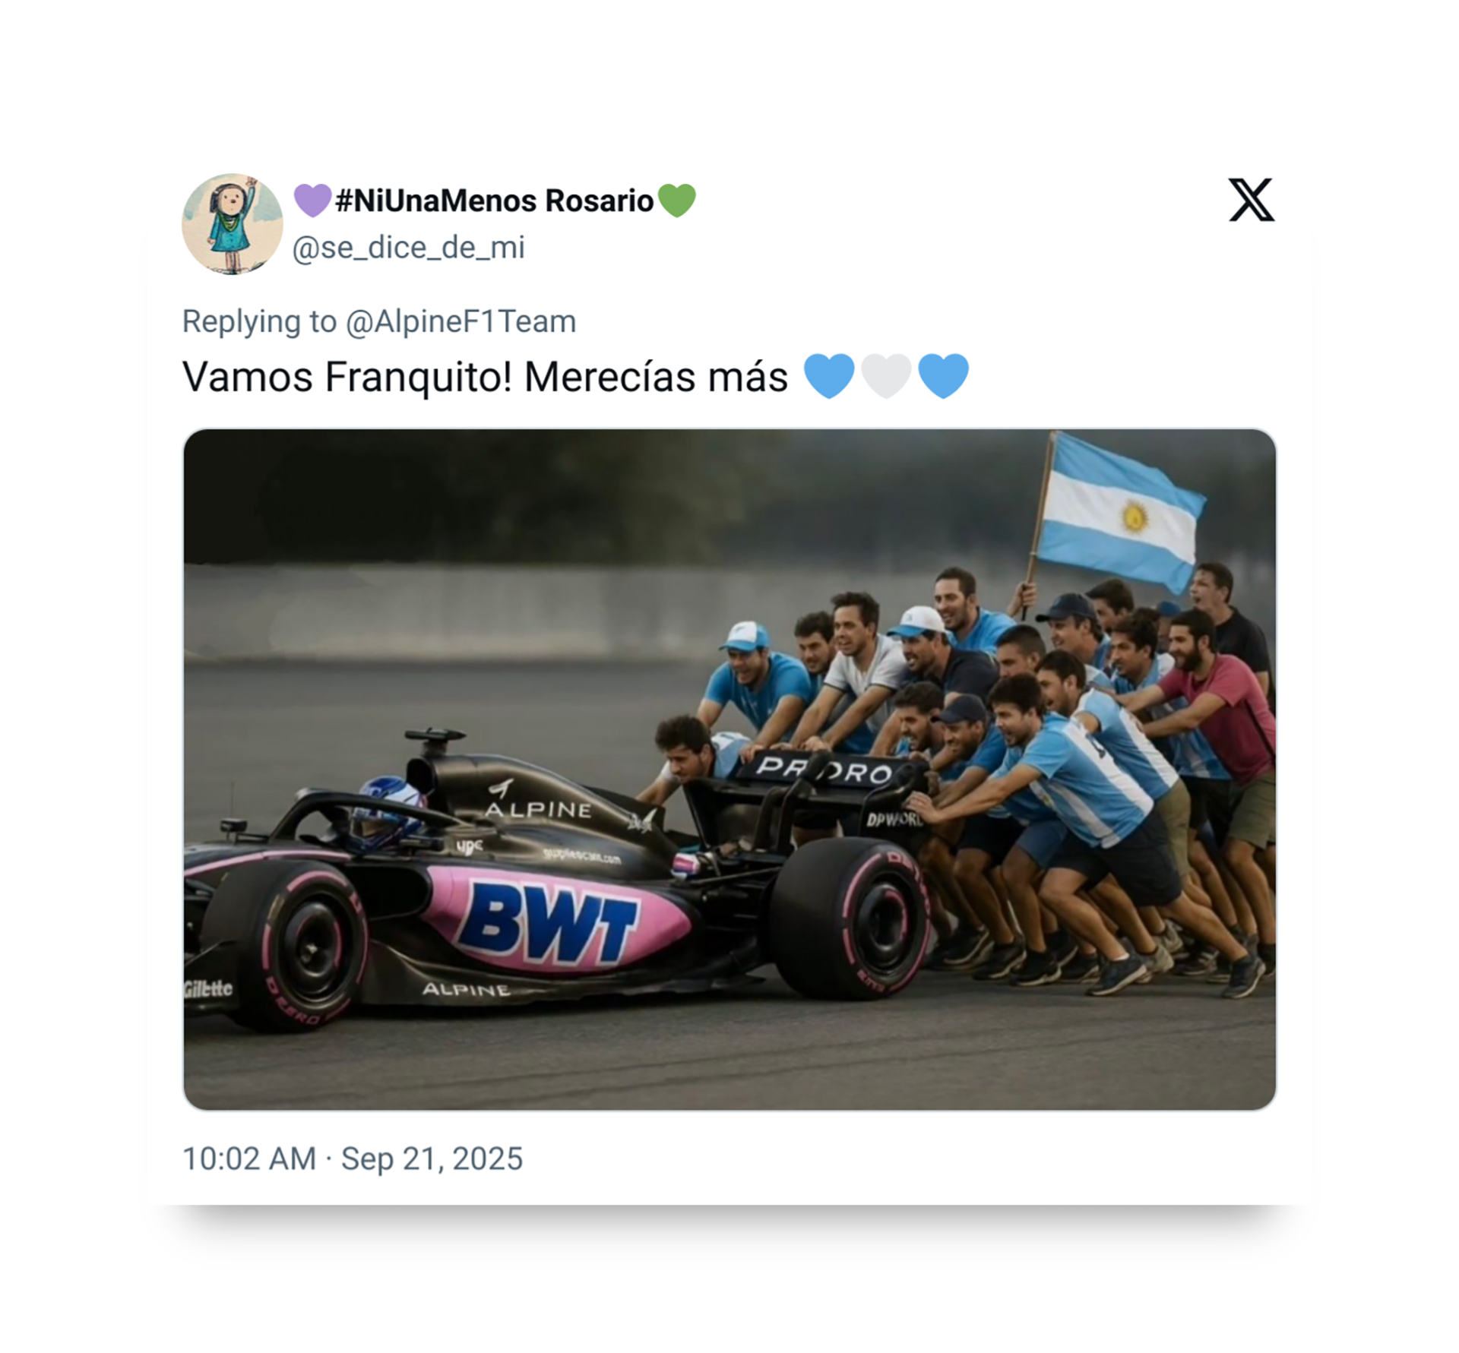Open the #NiUnaMenos Rosario profile avatar
The image size is (1459, 1353).
(233, 224)
